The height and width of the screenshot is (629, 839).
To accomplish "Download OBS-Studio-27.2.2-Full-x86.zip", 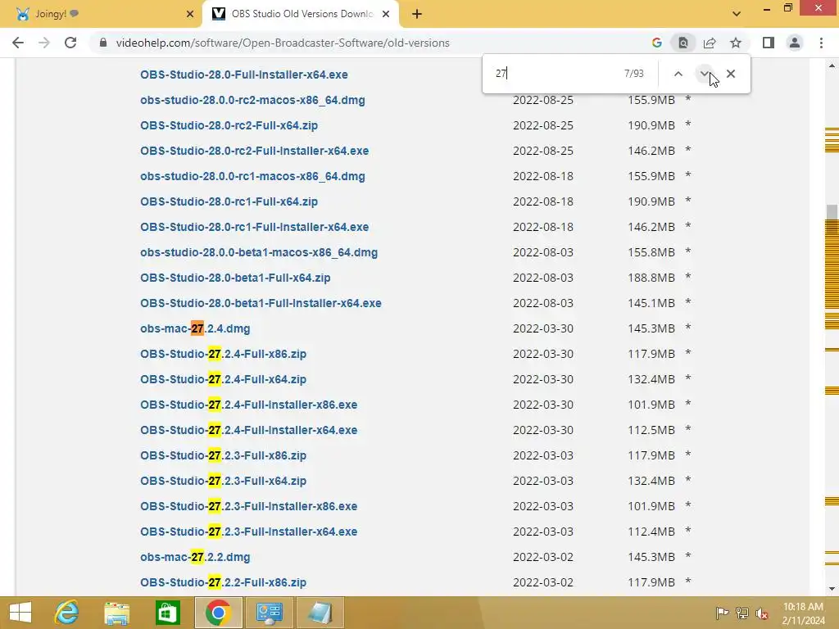I will (x=223, y=582).
